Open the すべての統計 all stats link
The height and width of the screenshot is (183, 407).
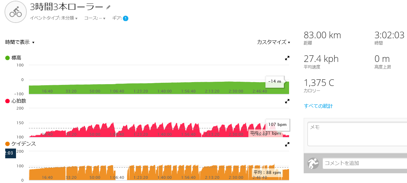(x=318, y=106)
